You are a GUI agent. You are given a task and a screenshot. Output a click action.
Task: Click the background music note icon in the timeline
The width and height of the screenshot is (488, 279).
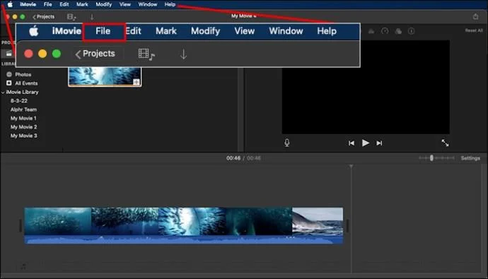pyautogui.click(x=23, y=266)
